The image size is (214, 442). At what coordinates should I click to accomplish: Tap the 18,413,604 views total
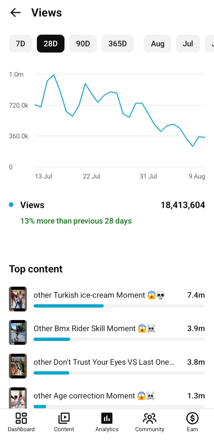[x=183, y=205]
